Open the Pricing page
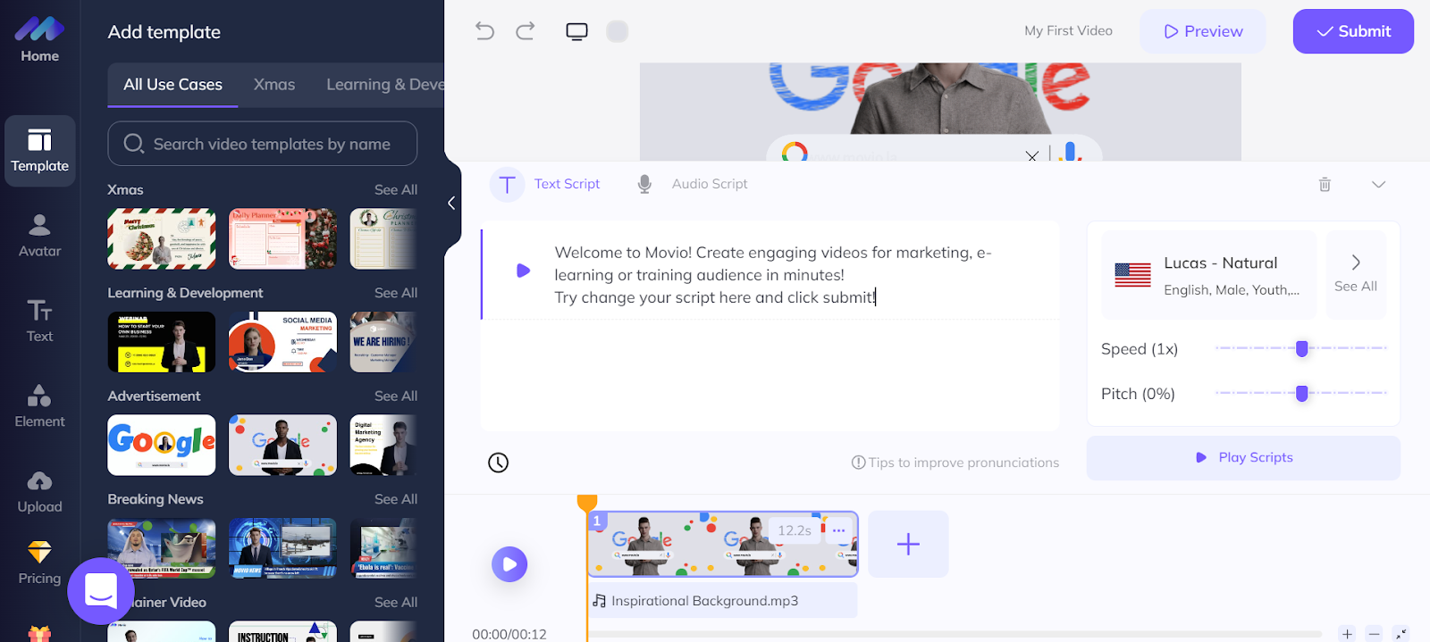The height and width of the screenshot is (642, 1430). (39, 563)
